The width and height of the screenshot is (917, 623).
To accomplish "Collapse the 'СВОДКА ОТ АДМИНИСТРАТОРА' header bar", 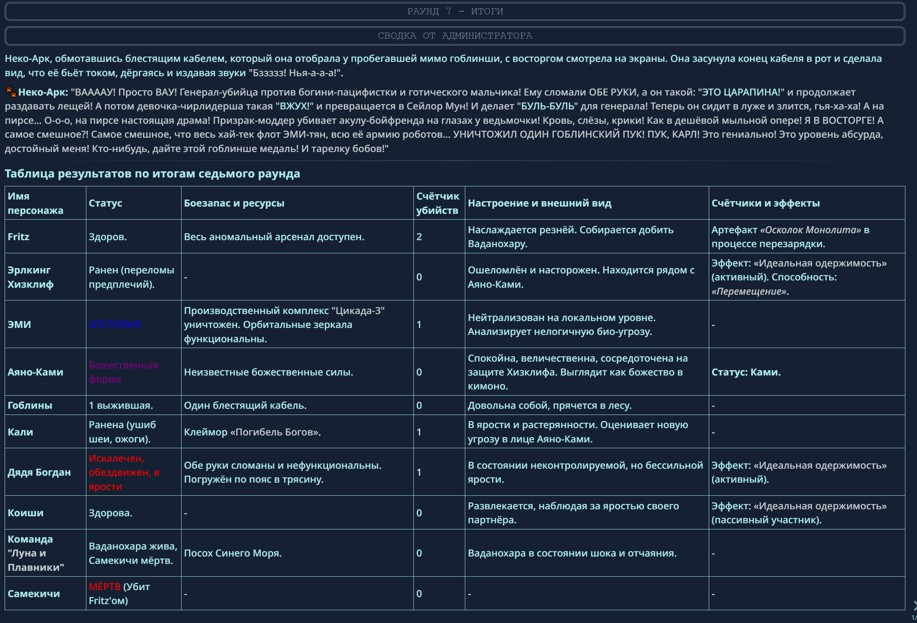I will 454,36.
